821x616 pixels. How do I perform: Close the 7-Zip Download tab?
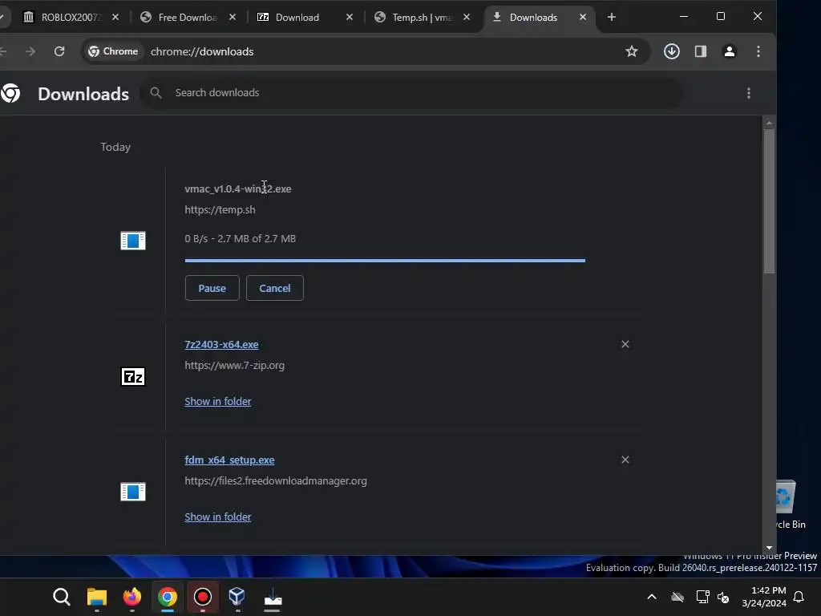350,18
